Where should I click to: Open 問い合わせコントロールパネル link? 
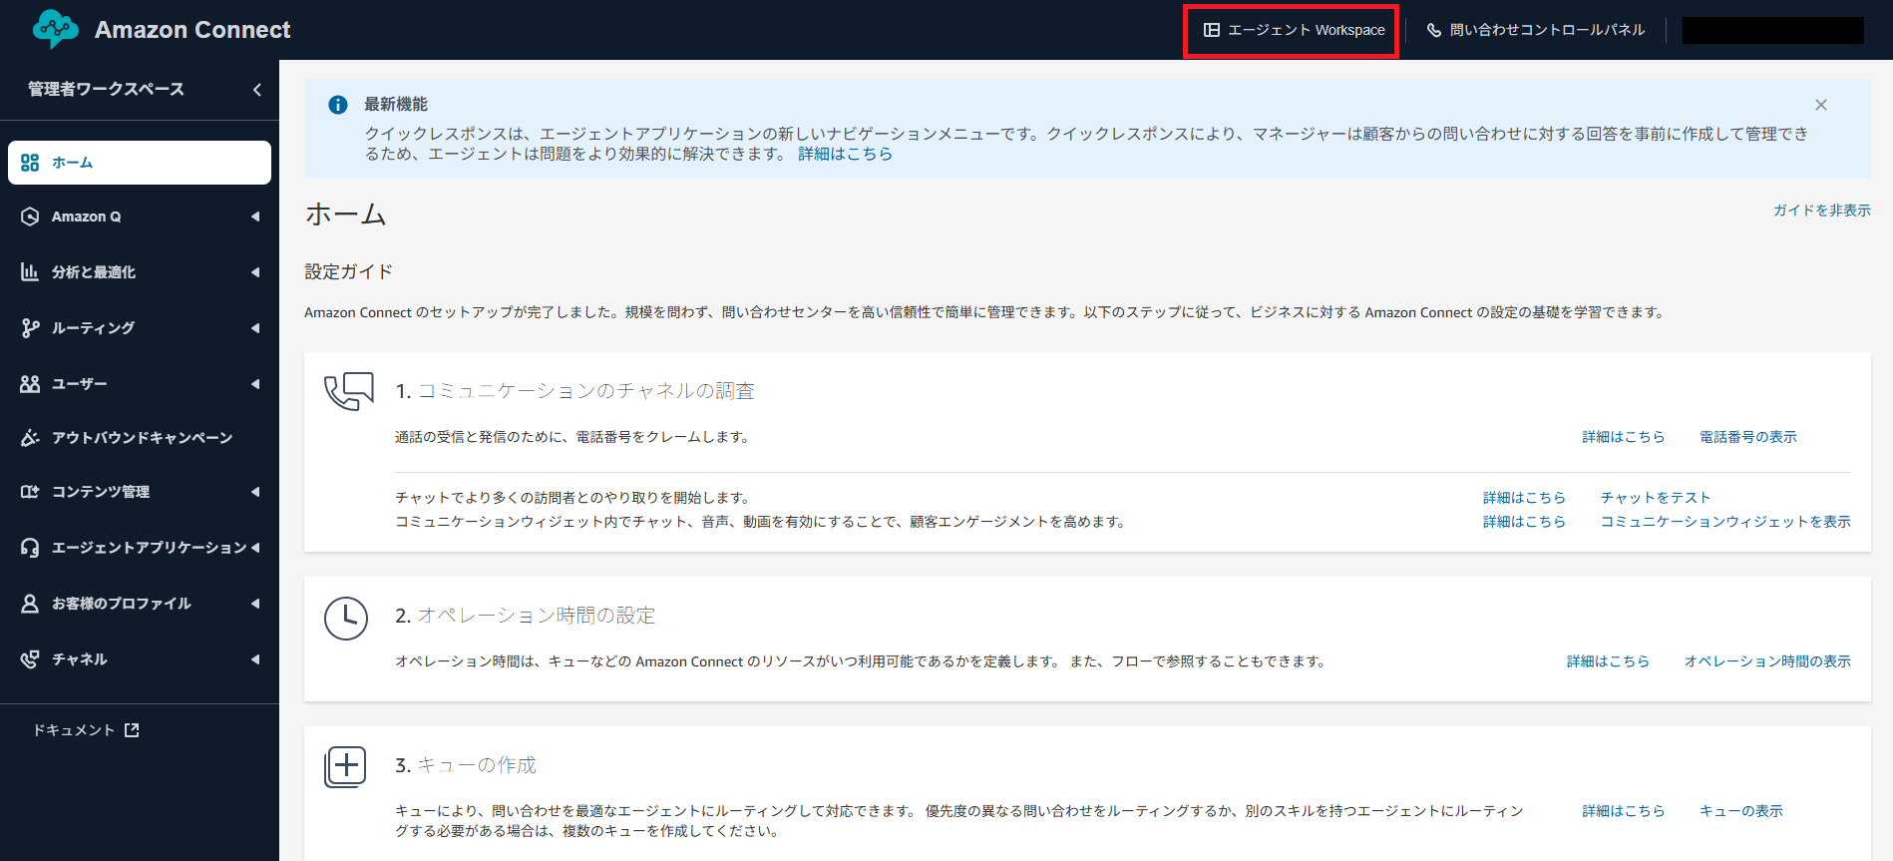(x=1536, y=31)
